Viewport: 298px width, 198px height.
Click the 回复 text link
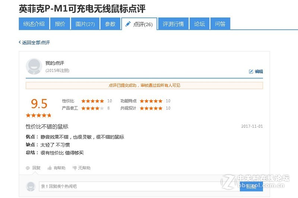tap(36, 168)
